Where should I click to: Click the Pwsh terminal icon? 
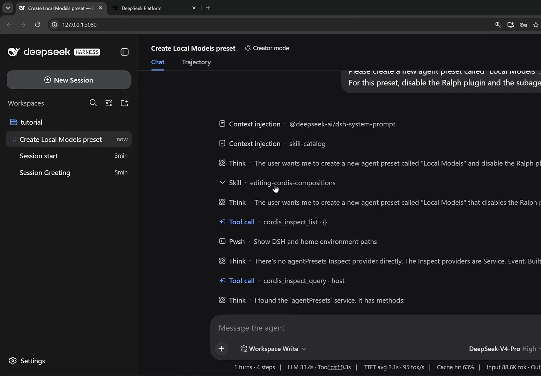coord(222,241)
